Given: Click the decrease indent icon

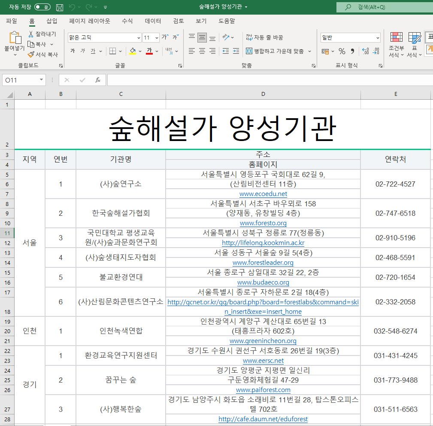Looking at the screenshot, I should tap(226, 51).
